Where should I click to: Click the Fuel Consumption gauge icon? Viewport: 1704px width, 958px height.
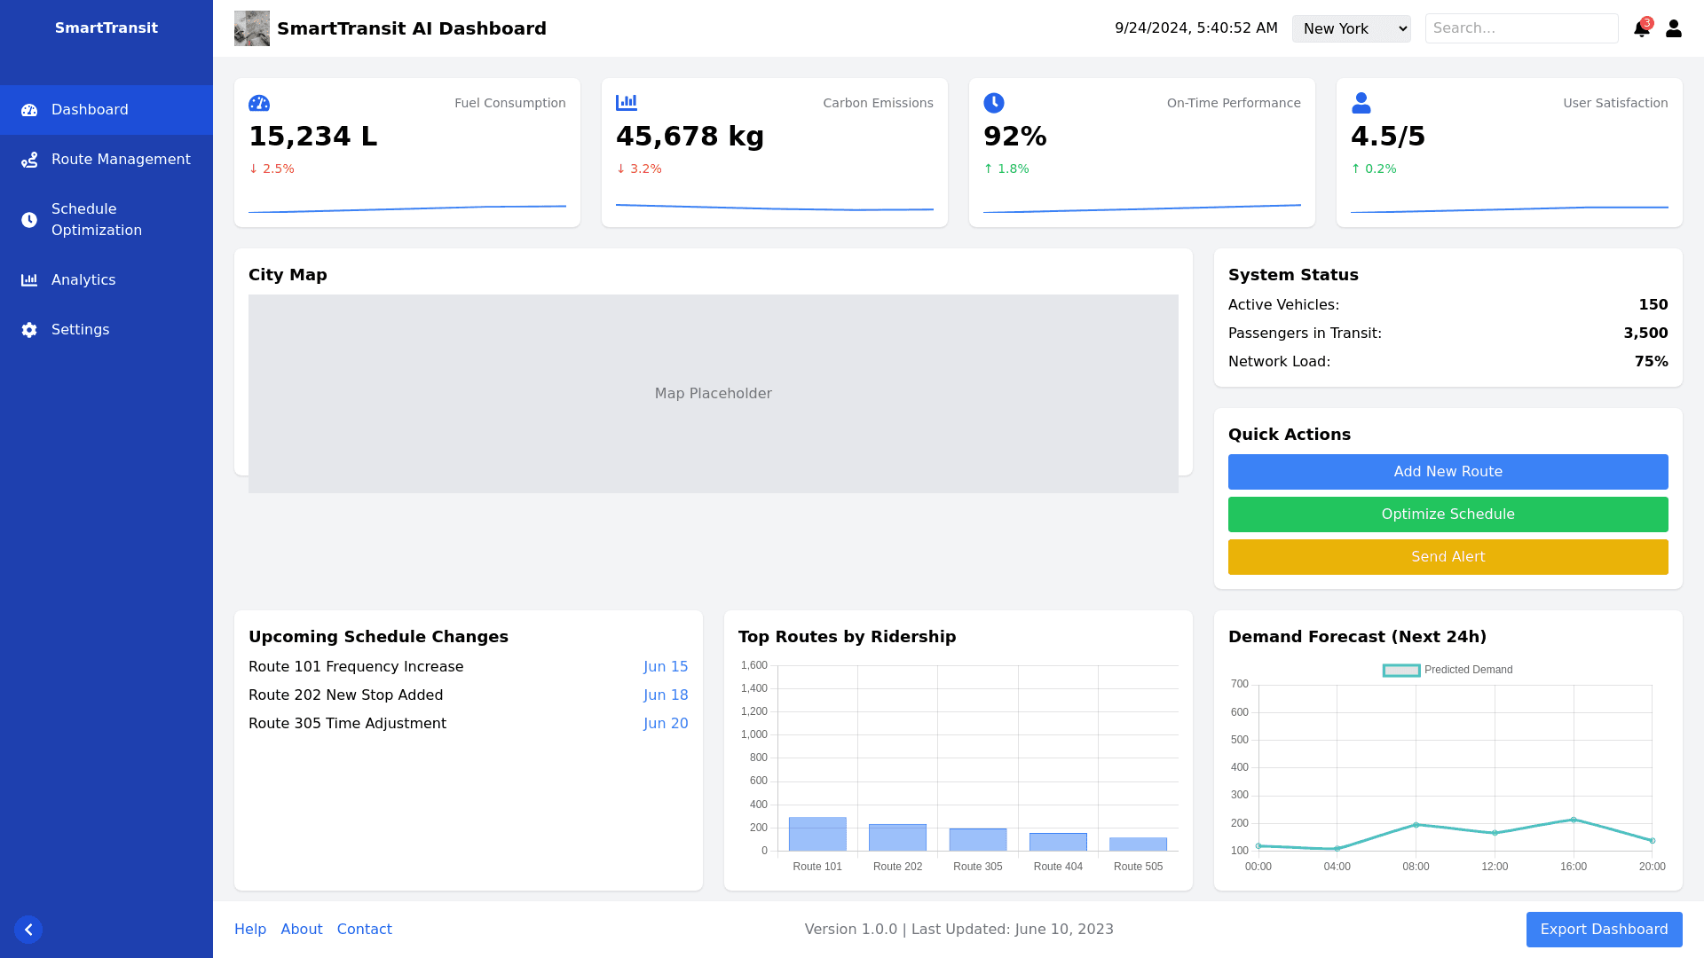tap(259, 103)
